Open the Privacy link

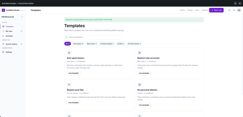pyautogui.click(x=190, y=10)
